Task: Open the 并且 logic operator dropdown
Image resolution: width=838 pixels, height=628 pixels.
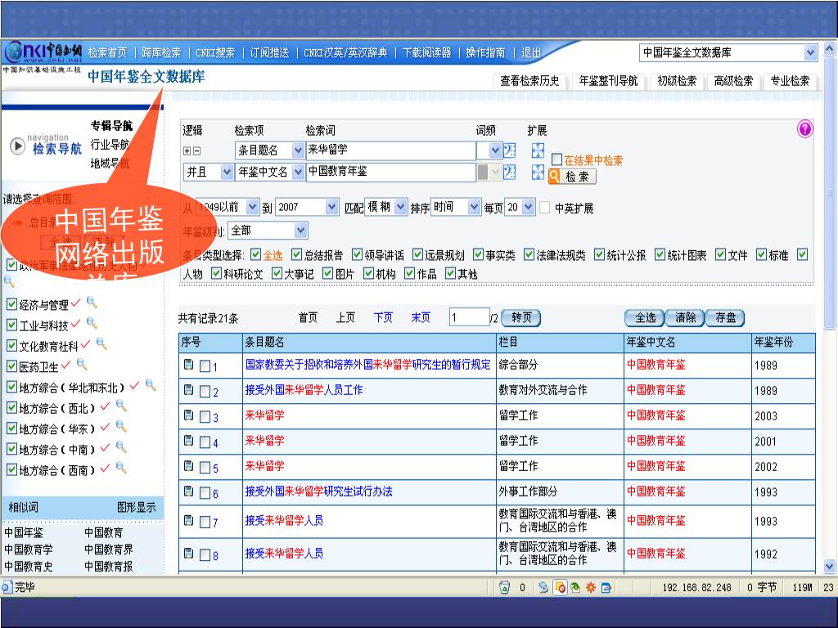Action: [228, 172]
